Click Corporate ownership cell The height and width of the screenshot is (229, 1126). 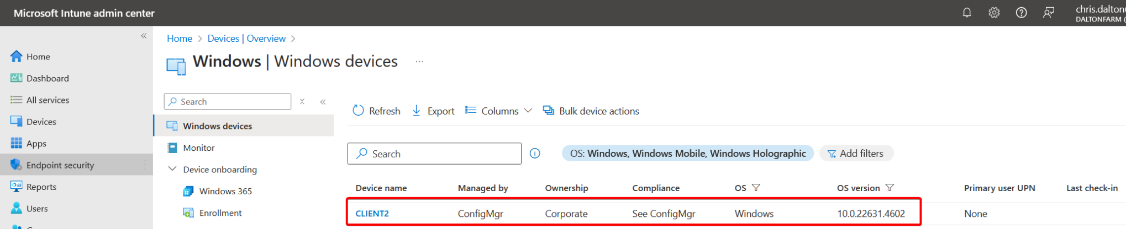click(566, 214)
